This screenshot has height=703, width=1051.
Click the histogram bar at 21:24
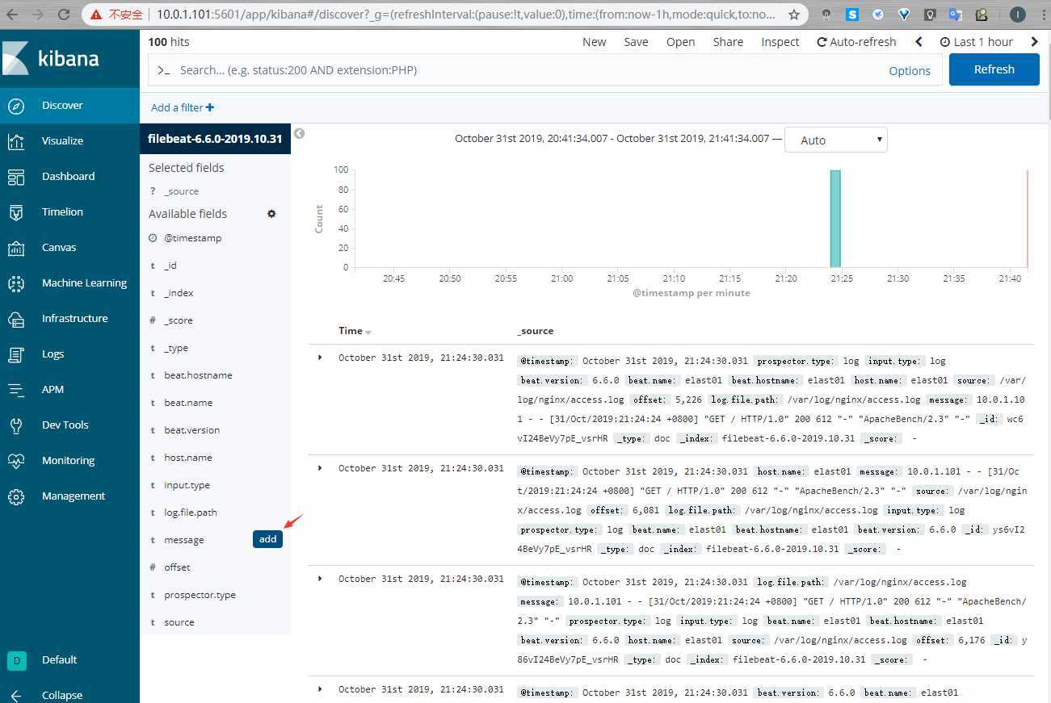tap(835, 218)
